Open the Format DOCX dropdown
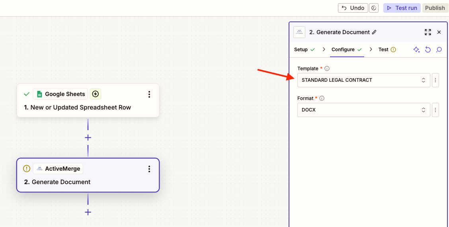 click(x=363, y=110)
